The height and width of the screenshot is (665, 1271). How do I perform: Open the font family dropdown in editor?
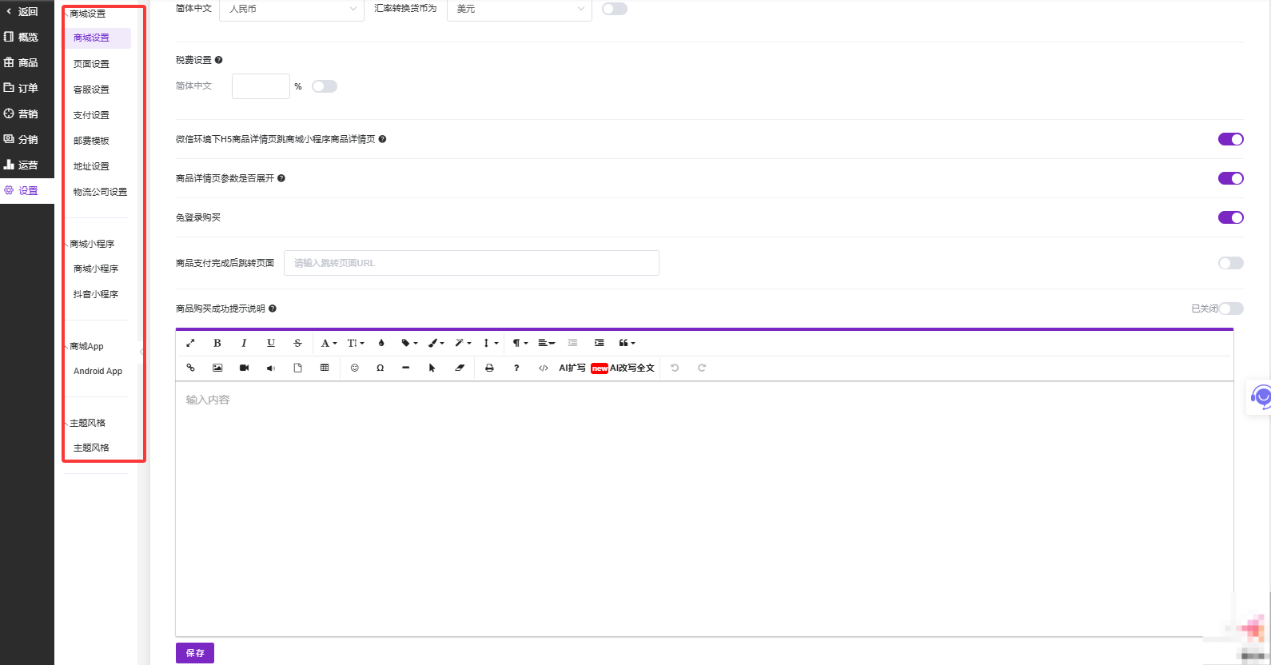329,343
